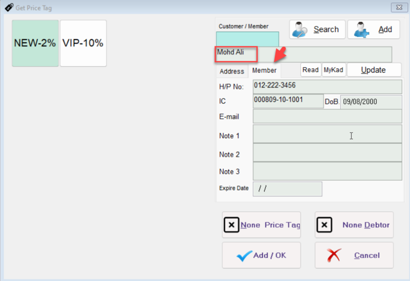The height and width of the screenshot is (281, 410).
Task: Click the blue checkmark Add / OK icon
Action: pyautogui.click(x=244, y=256)
